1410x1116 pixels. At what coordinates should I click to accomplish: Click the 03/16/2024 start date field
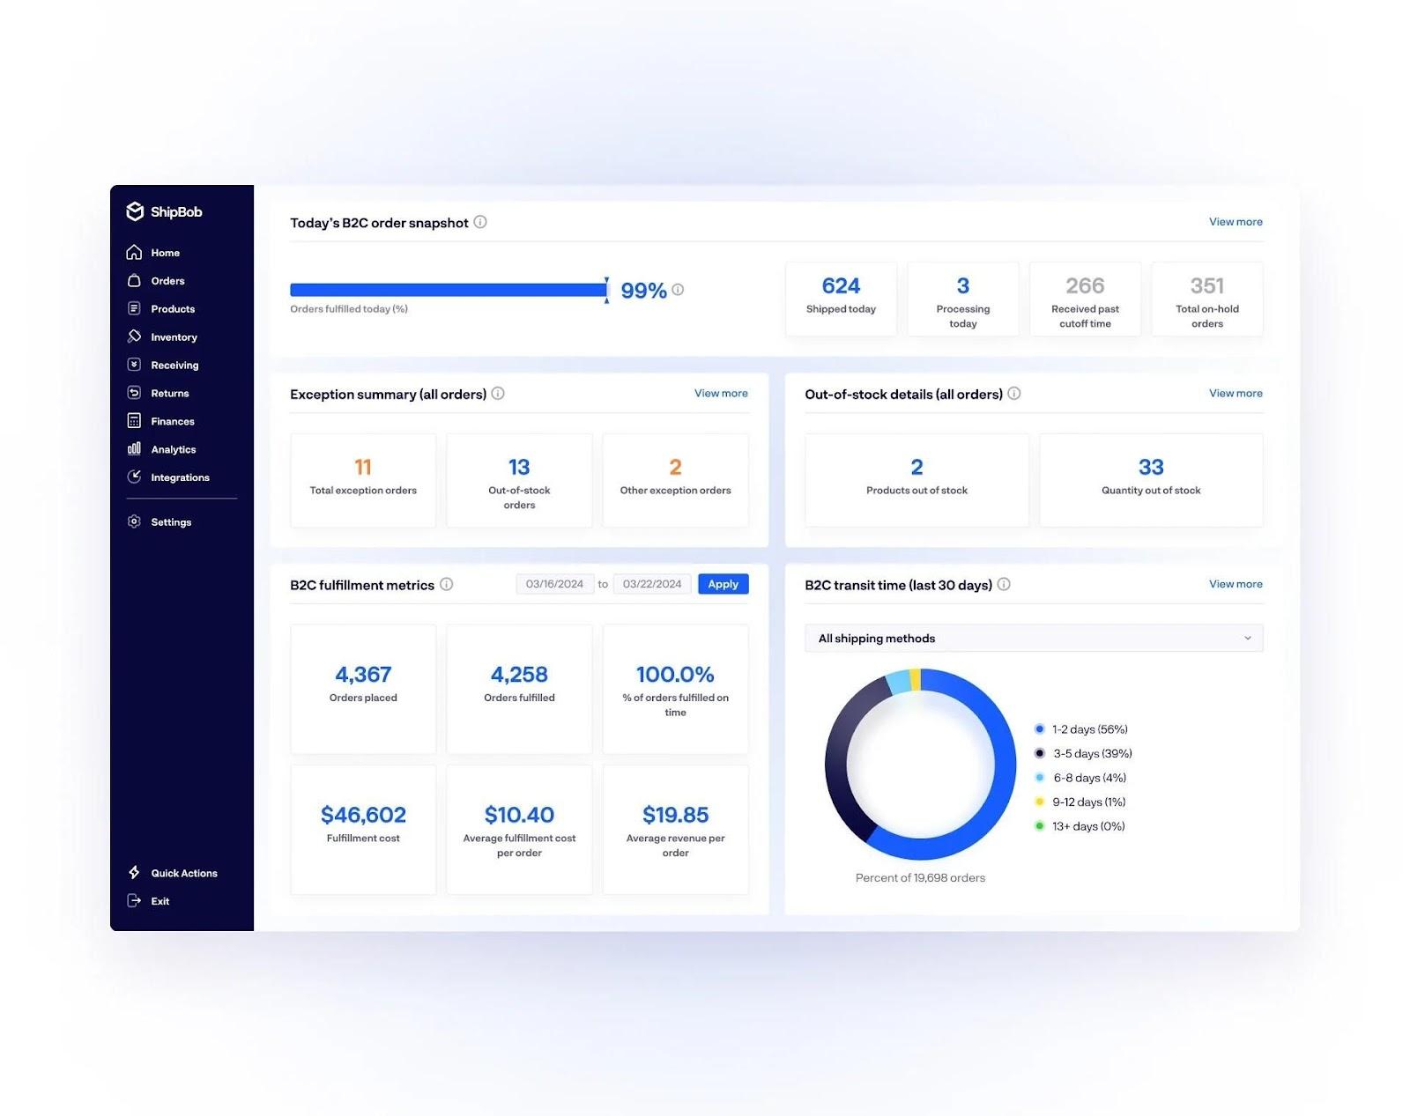(x=555, y=583)
